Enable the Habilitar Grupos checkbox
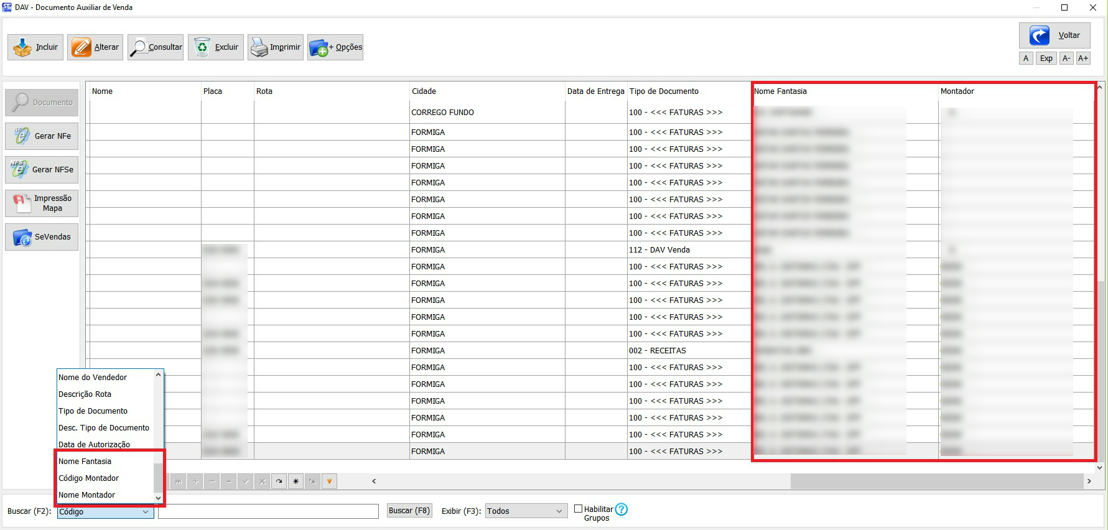The image size is (1108, 530). [x=578, y=509]
